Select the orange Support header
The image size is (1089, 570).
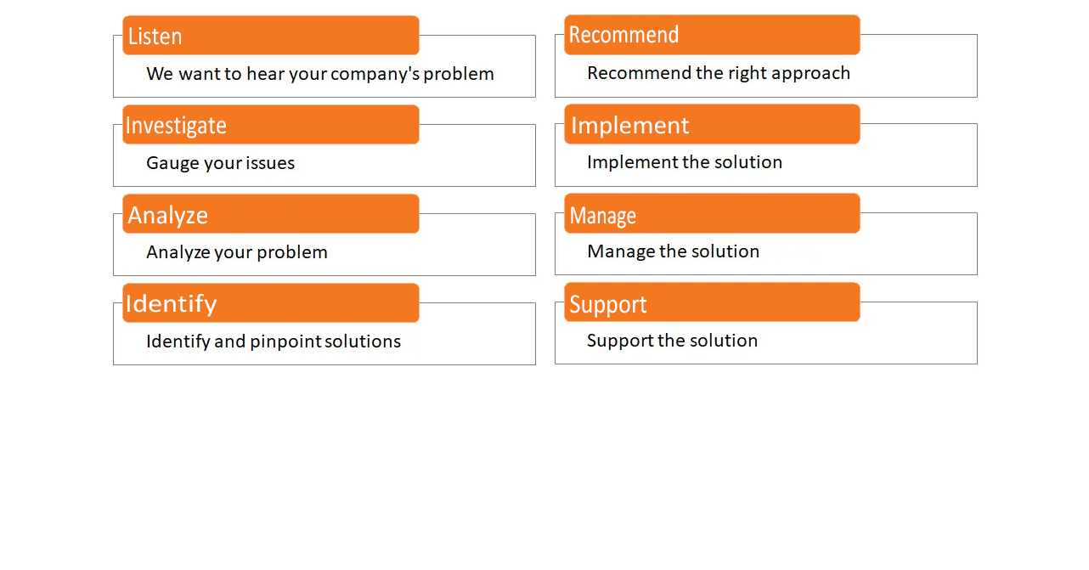(712, 302)
